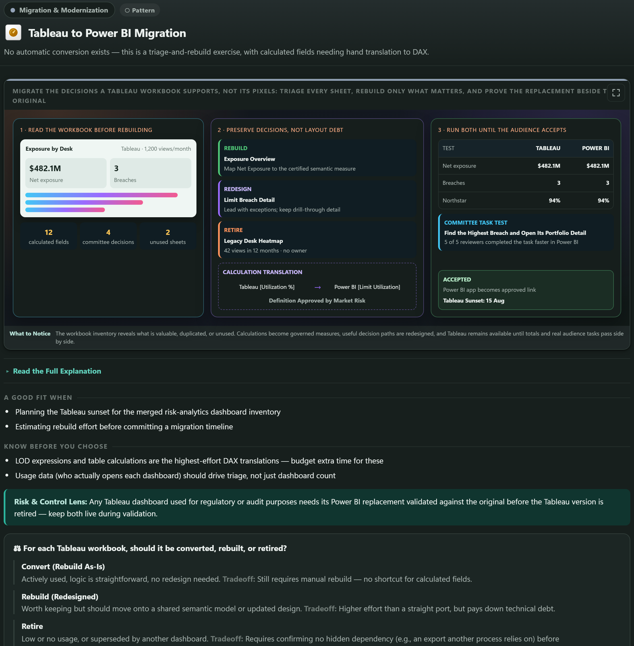
Task: Click the What to Notice label
Action: (x=30, y=334)
